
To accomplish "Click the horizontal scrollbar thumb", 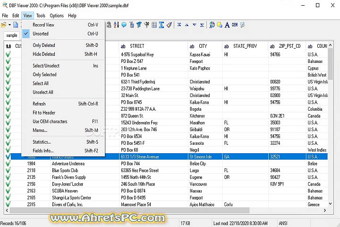I will point(129,210).
